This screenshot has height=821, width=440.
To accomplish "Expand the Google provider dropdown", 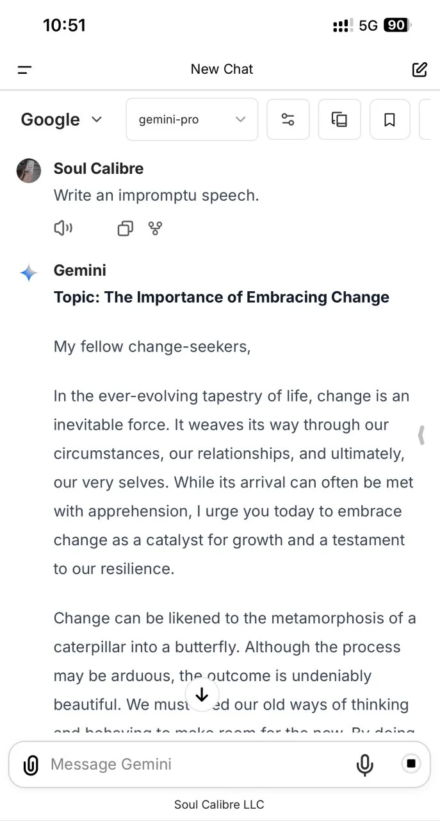I will point(61,119).
